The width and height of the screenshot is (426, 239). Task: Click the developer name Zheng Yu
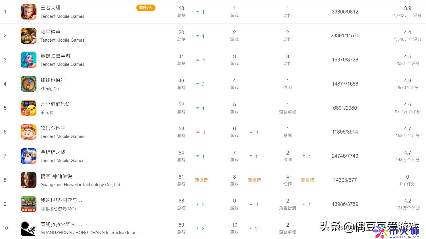[x=50, y=88]
